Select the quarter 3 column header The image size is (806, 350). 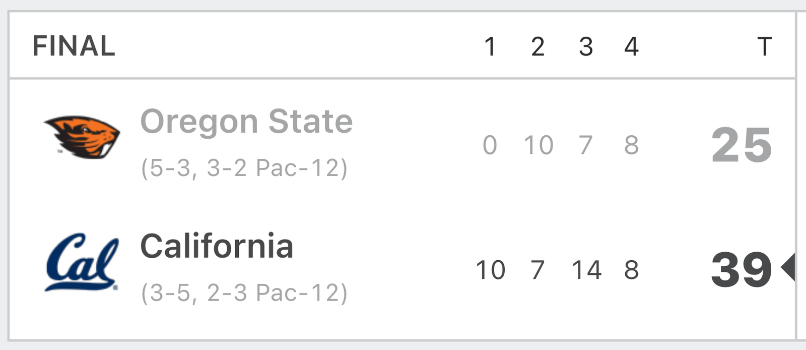(x=585, y=47)
